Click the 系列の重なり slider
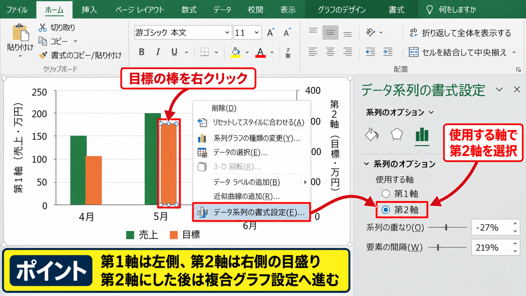The image size is (526, 296). click(x=447, y=227)
